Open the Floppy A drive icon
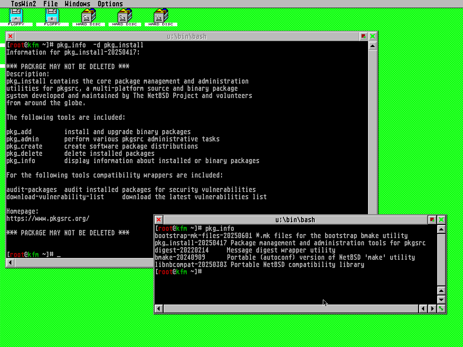This screenshot has width=463, height=347. [16, 17]
